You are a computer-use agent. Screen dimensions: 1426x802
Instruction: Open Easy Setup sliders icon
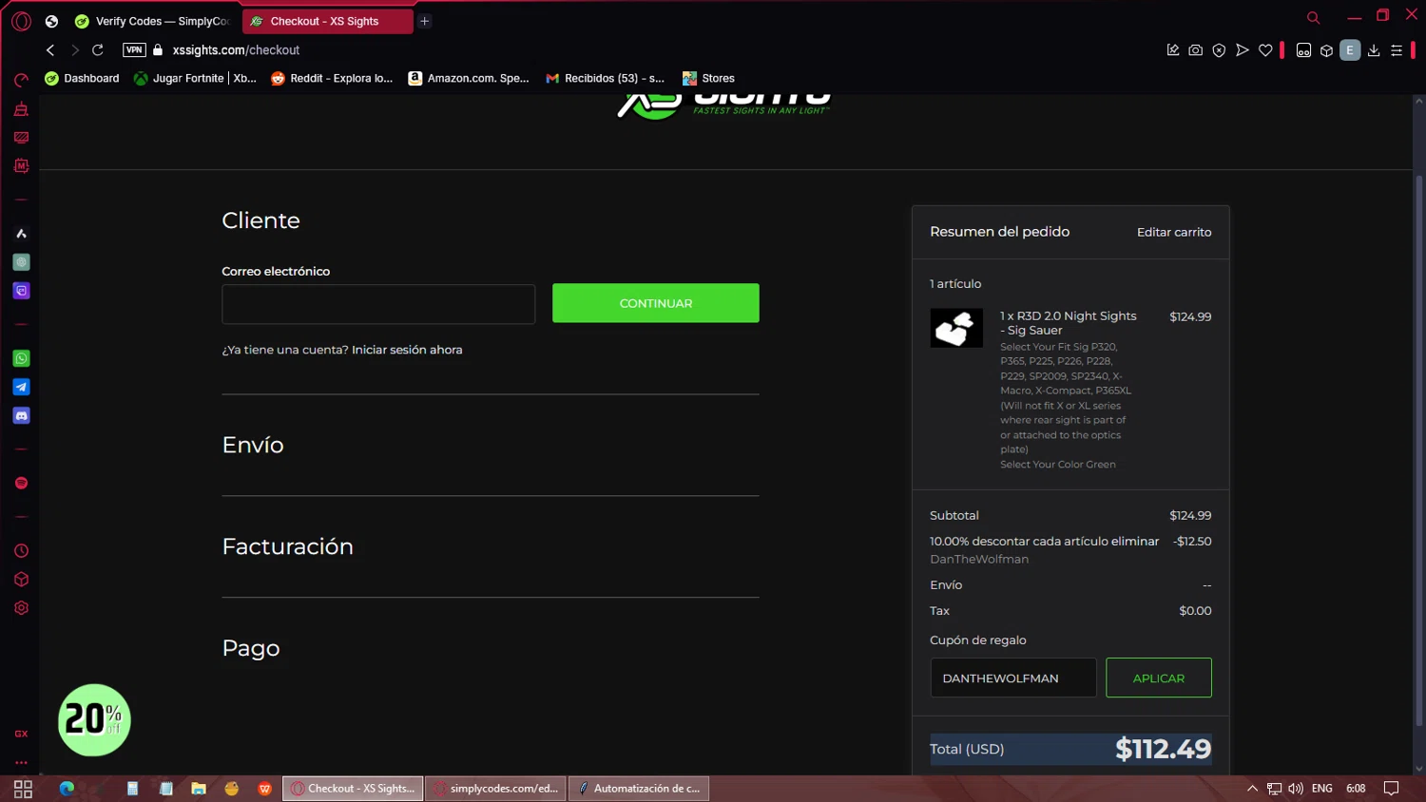pos(1397,50)
